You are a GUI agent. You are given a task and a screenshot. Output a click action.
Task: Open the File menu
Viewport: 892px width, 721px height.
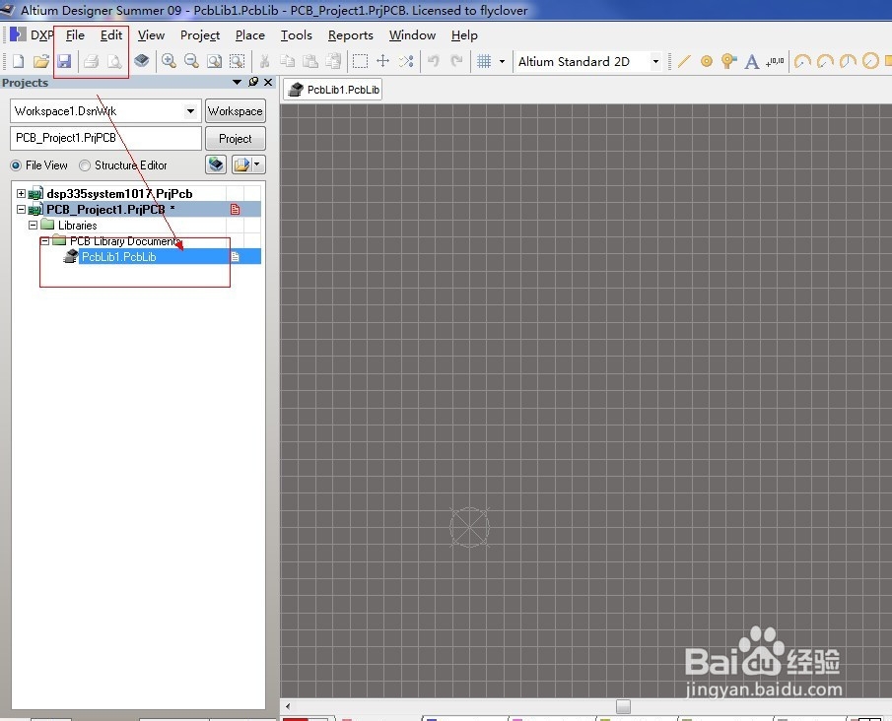(x=75, y=35)
